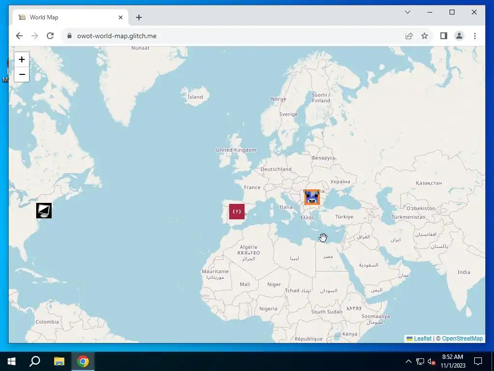Screen dimensions: 494x371
Task: Open the Windows Start menu
Action: point(12,361)
